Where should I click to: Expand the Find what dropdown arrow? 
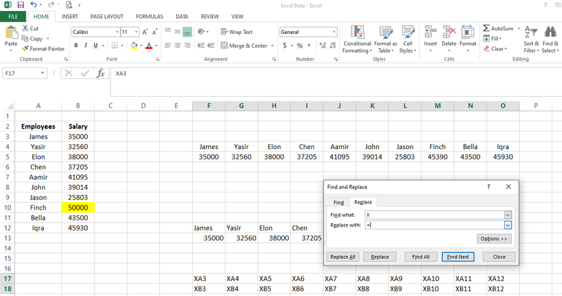pos(508,215)
